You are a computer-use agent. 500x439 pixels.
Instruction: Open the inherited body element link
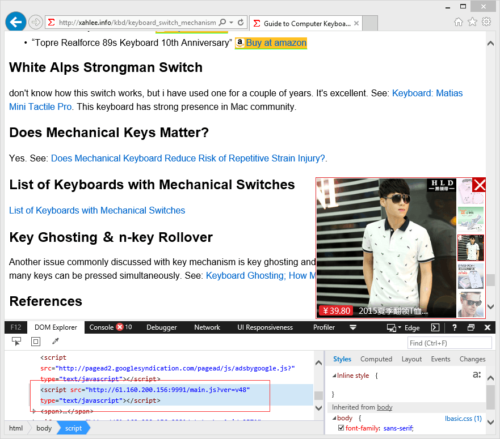coord(385,407)
